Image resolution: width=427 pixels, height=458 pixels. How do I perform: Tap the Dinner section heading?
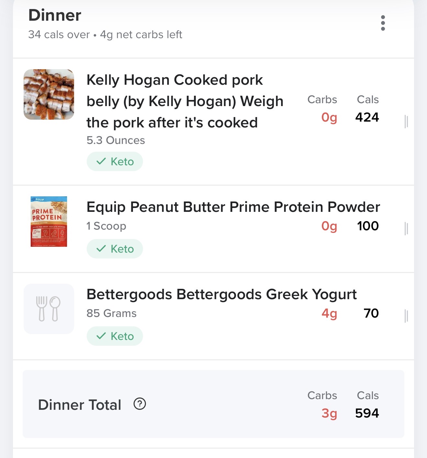pos(55,15)
